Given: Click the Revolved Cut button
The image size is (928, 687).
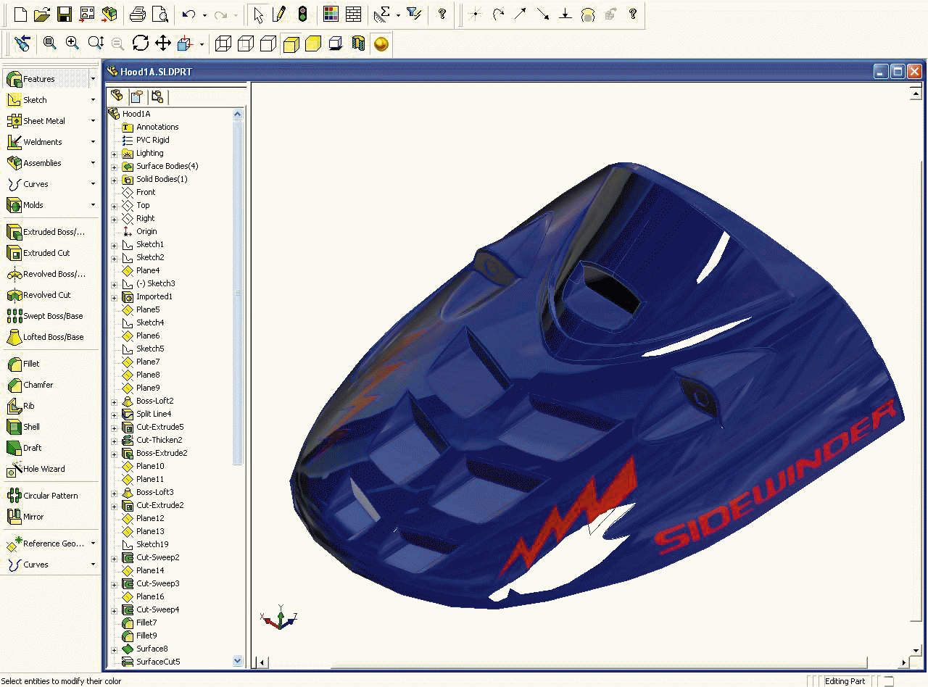Looking at the screenshot, I should click(38, 295).
